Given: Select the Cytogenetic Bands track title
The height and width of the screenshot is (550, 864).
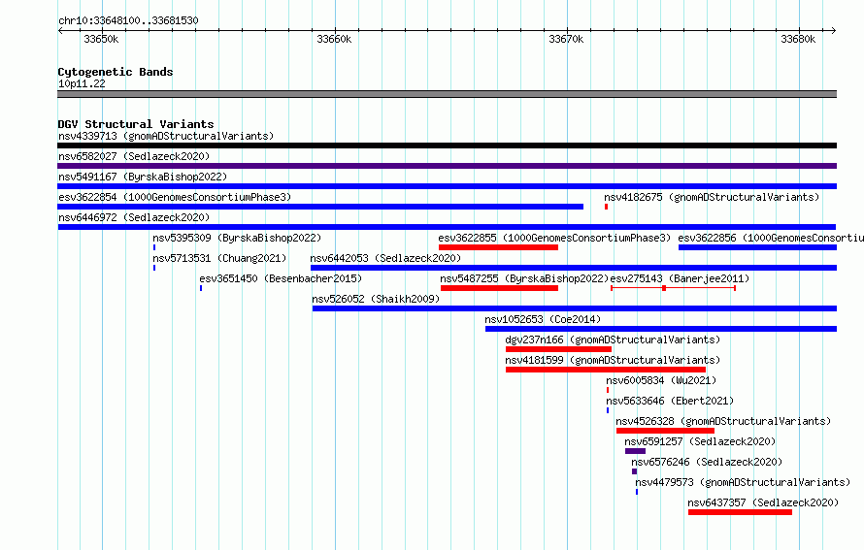Looking at the screenshot, I should click(x=116, y=72).
